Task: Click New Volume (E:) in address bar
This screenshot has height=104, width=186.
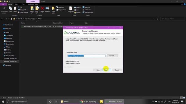Action: [30, 19]
